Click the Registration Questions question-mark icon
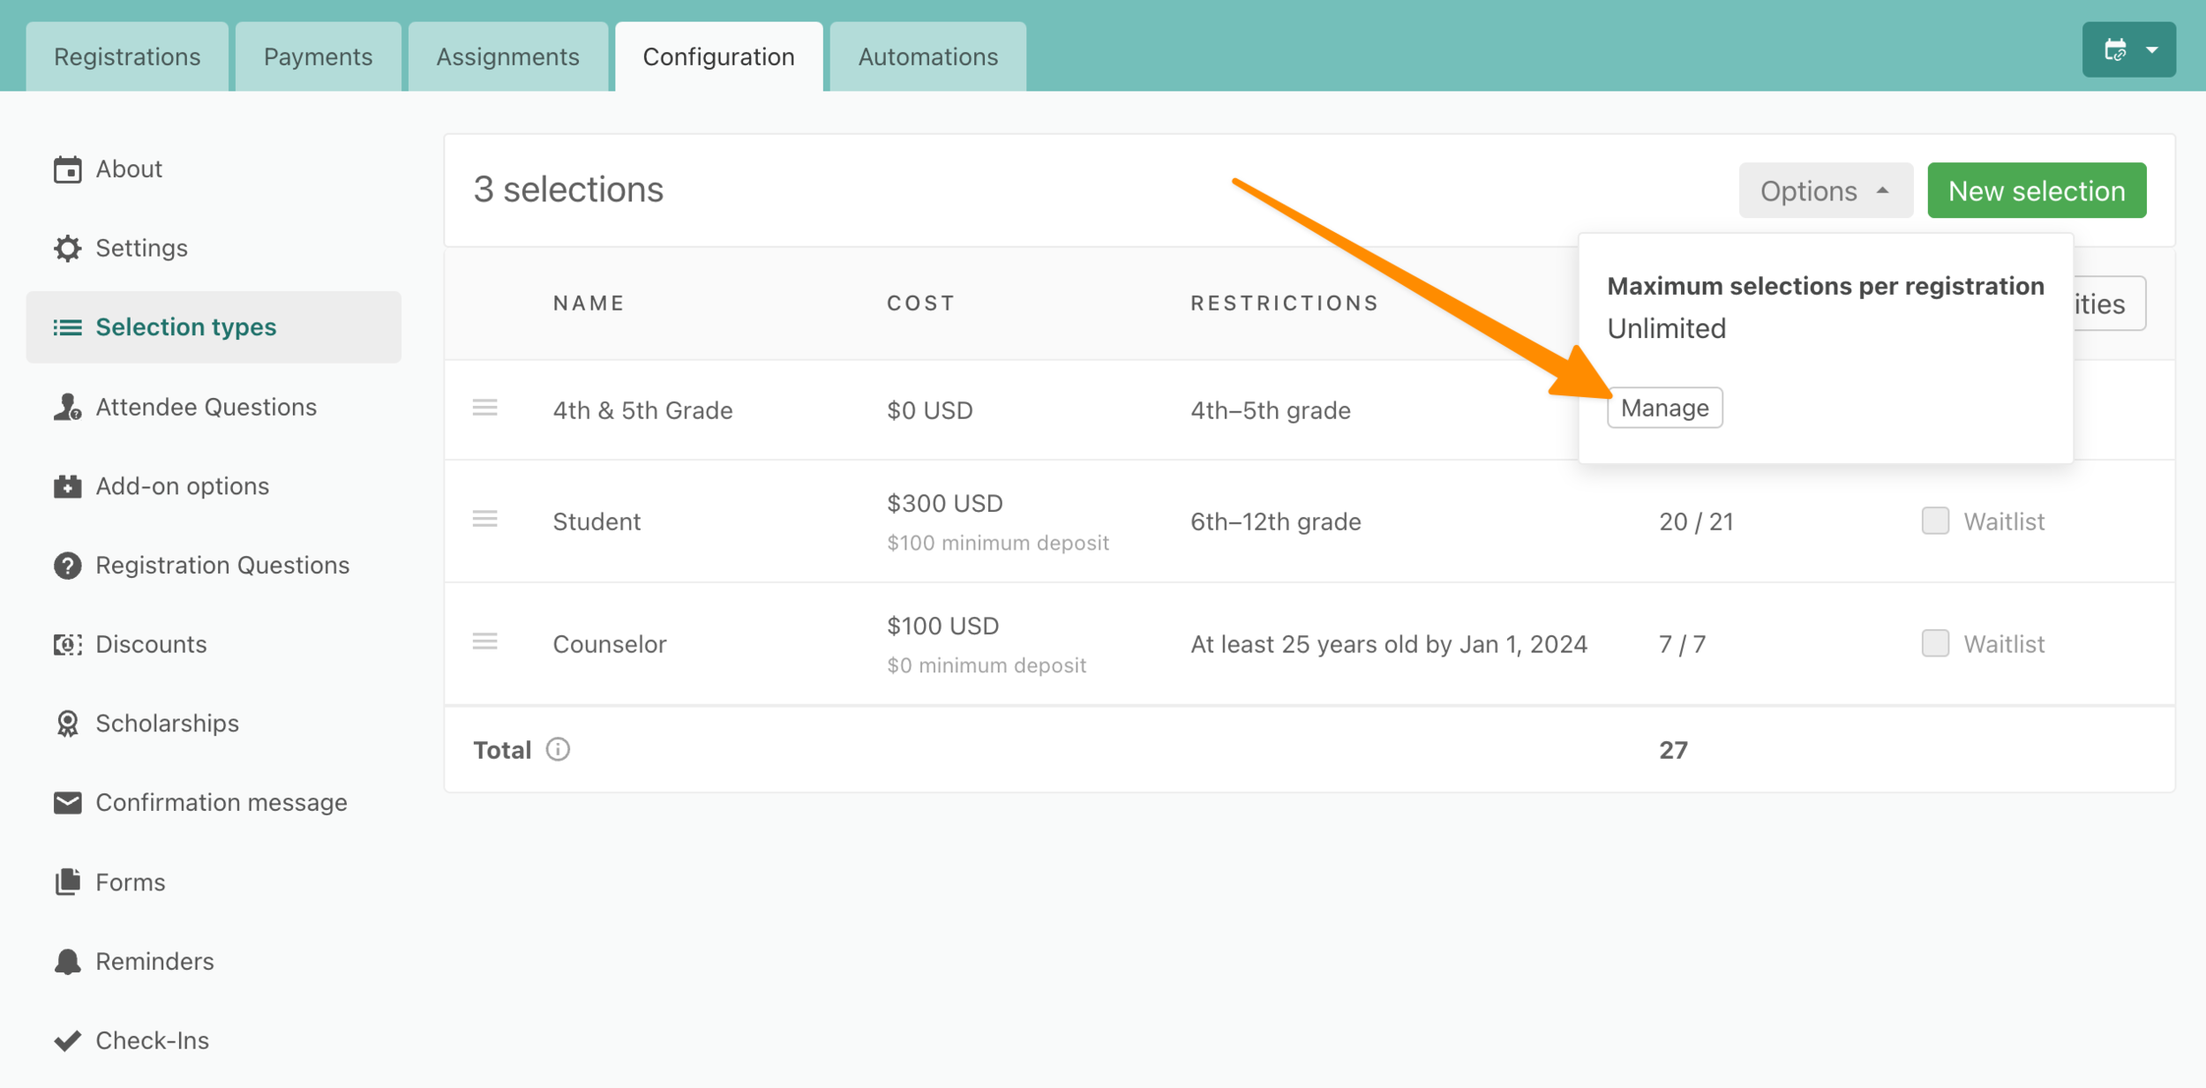The height and width of the screenshot is (1088, 2206). [x=67, y=566]
